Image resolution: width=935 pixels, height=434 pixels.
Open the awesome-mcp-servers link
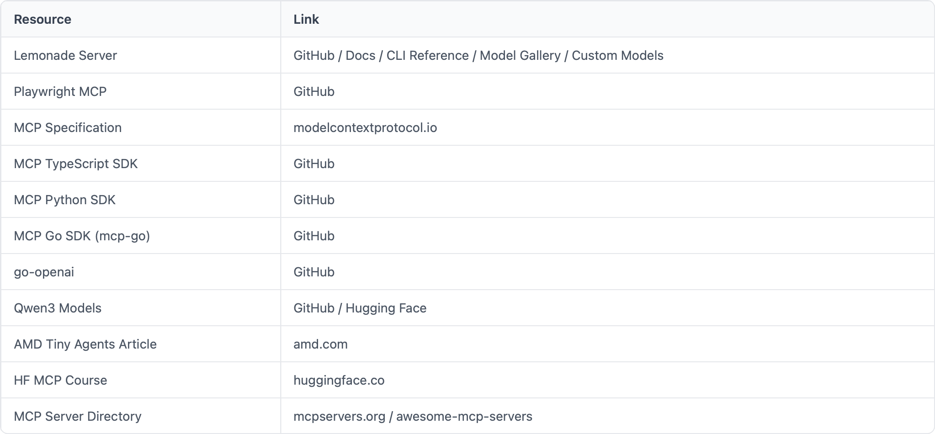(x=464, y=417)
